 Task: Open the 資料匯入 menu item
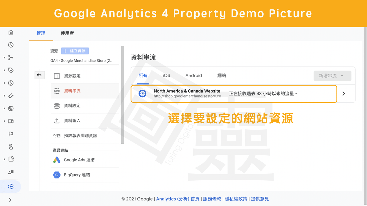click(85, 121)
